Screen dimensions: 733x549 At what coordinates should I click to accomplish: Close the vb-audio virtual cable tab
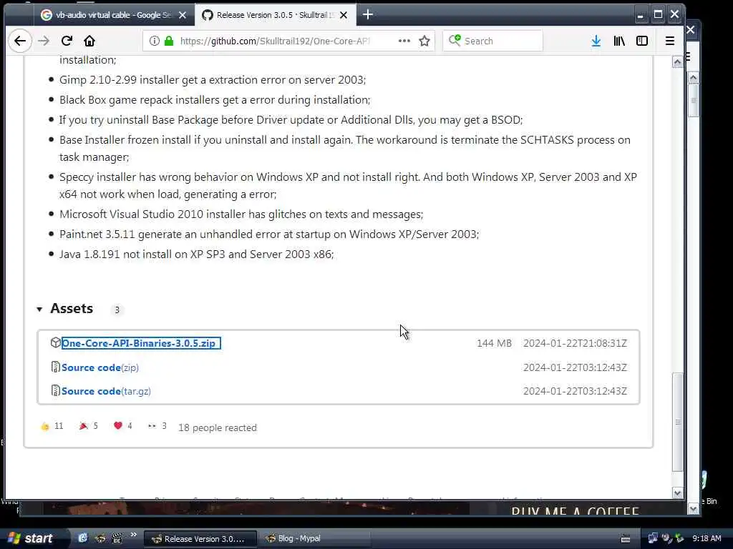[x=183, y=16]
